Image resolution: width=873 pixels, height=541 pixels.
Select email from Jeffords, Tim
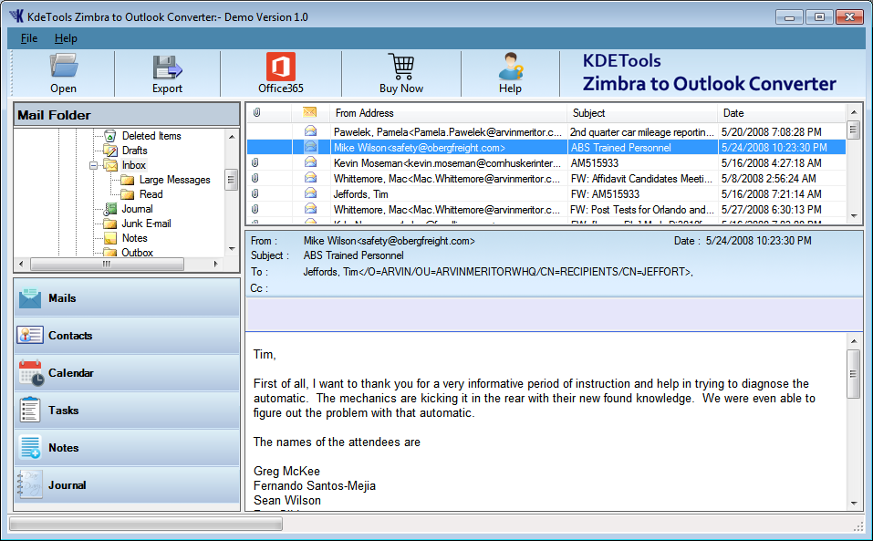[546, 194]
